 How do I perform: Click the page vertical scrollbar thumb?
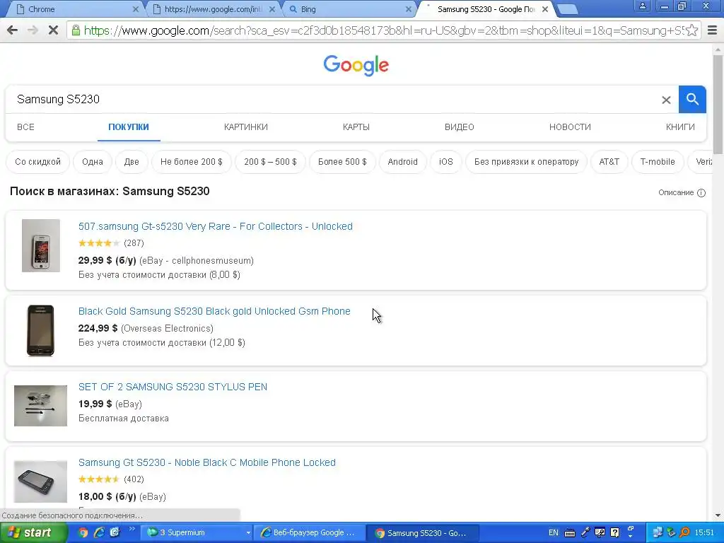[718, 105]
